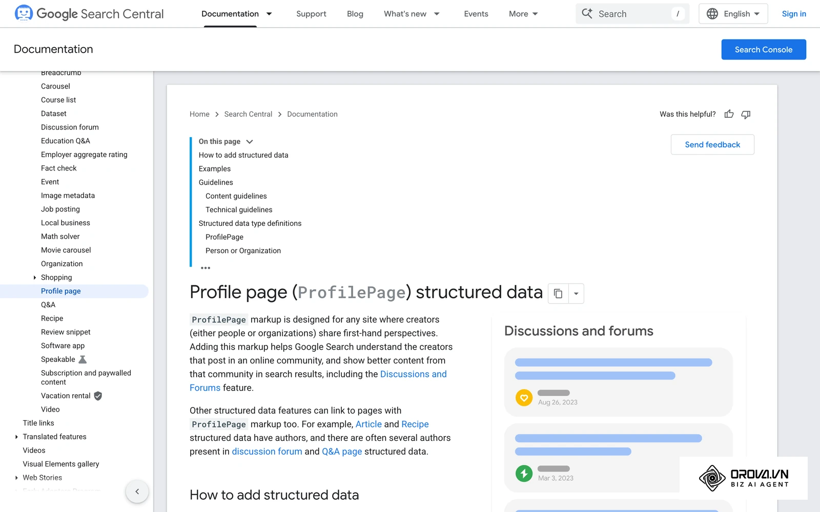Open the Article link
Screen dimensions: 820x512
368,424
